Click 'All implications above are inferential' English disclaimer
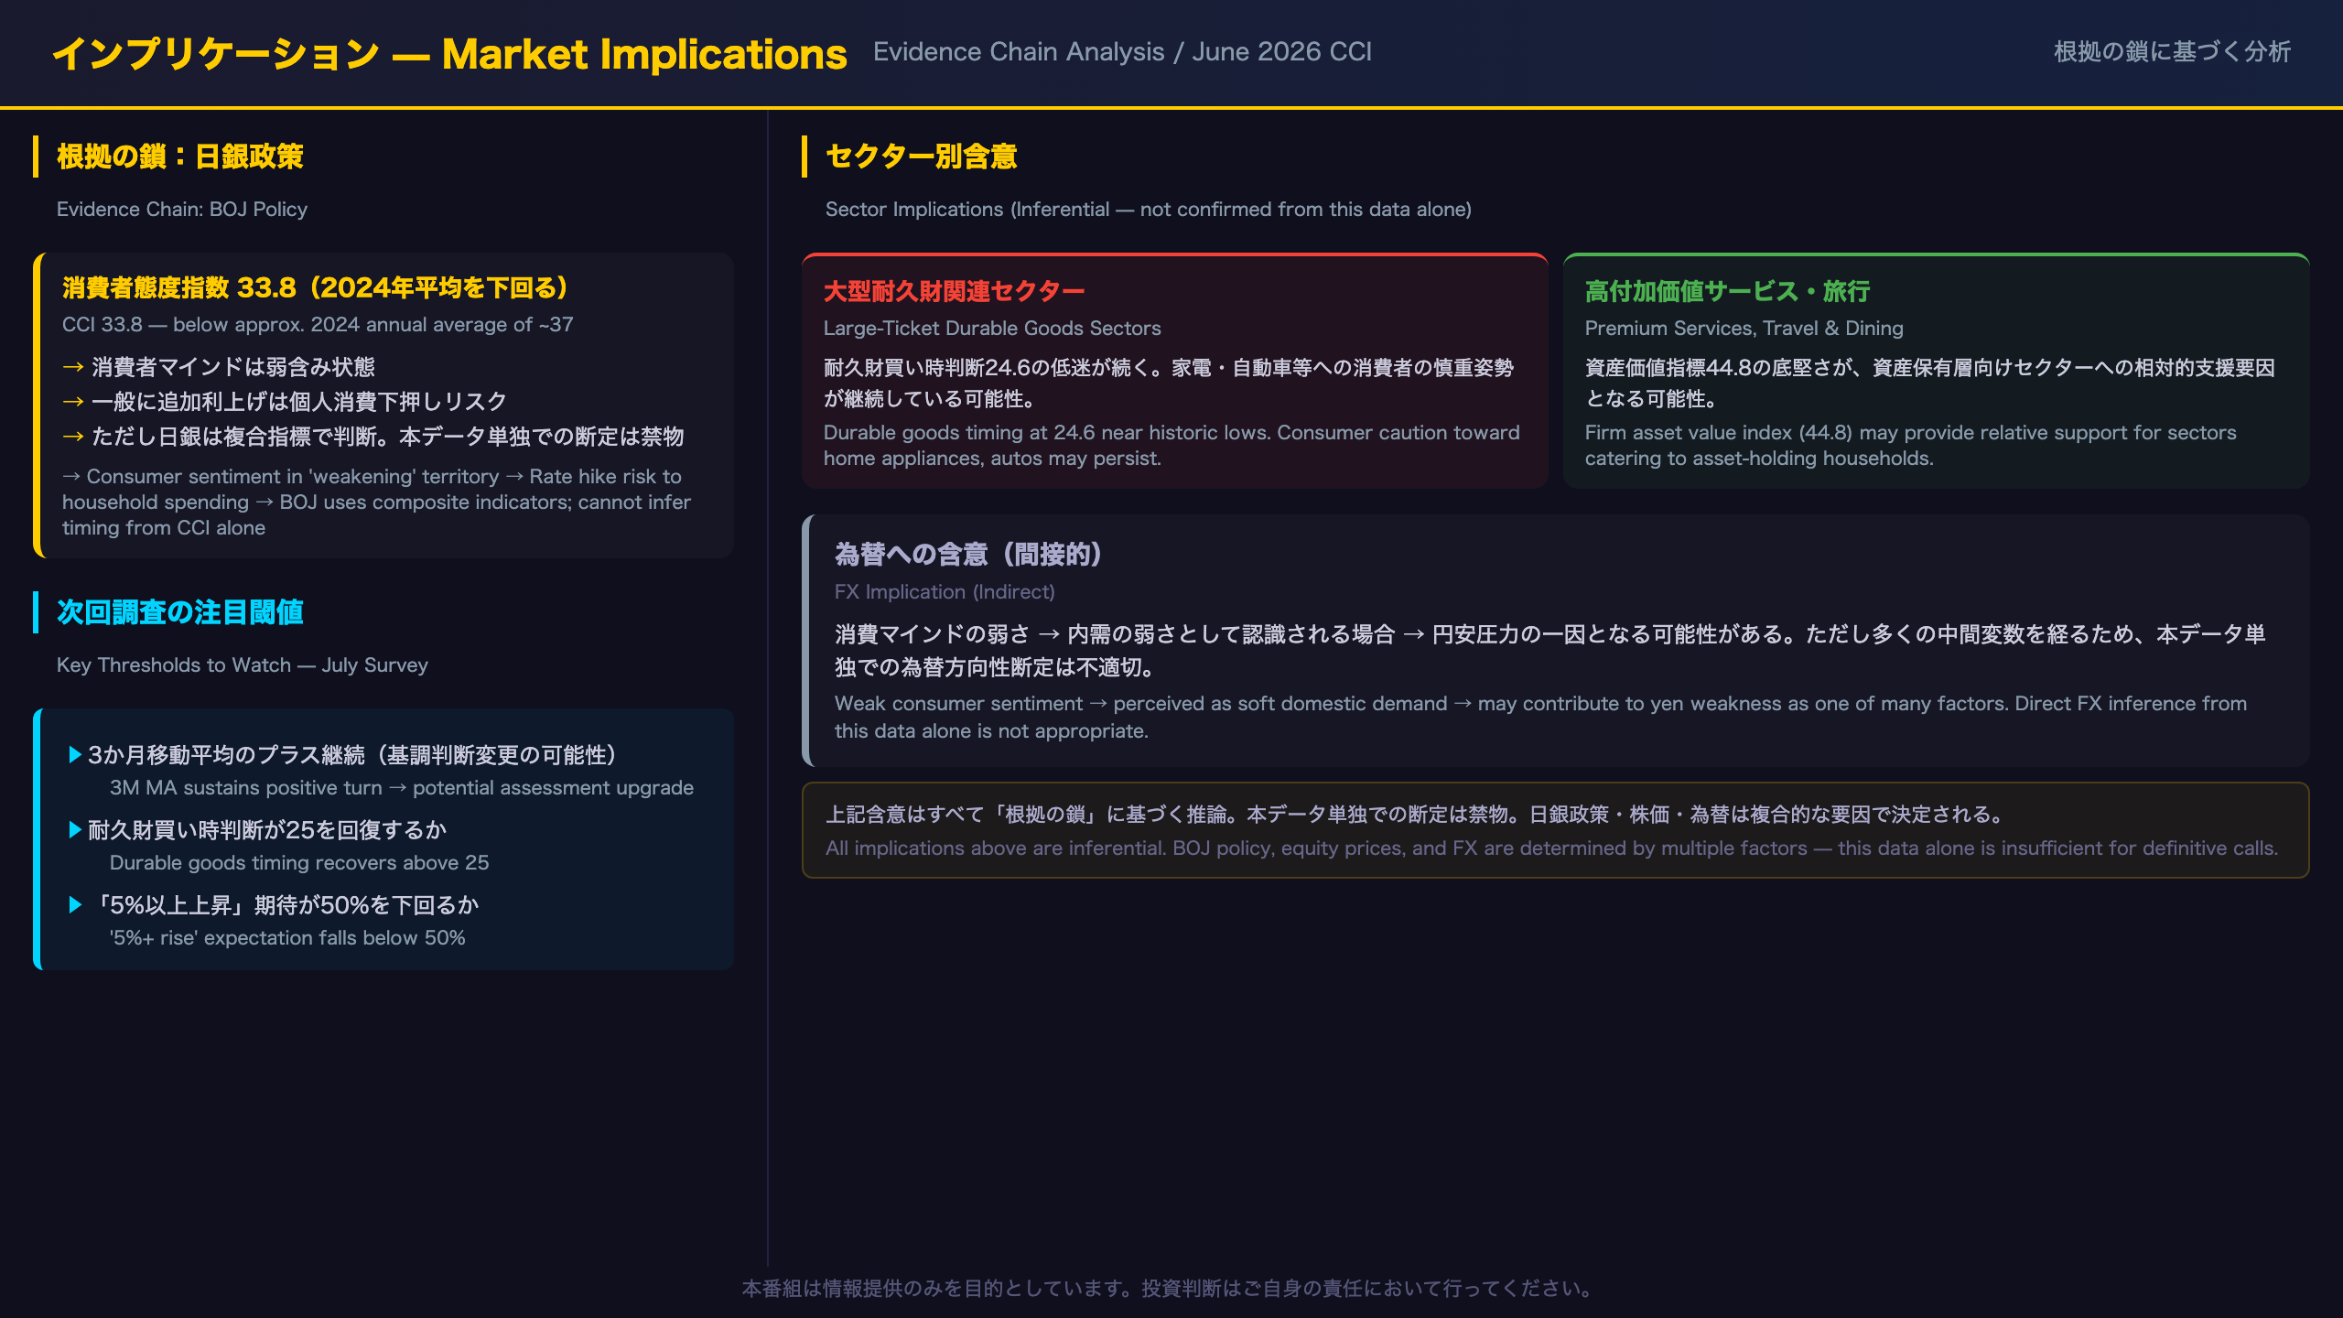2343x1318 pixels. [1551, 848]
